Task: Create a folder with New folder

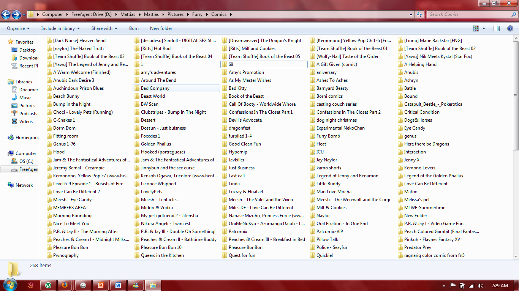Action: [x=161, y=28]
